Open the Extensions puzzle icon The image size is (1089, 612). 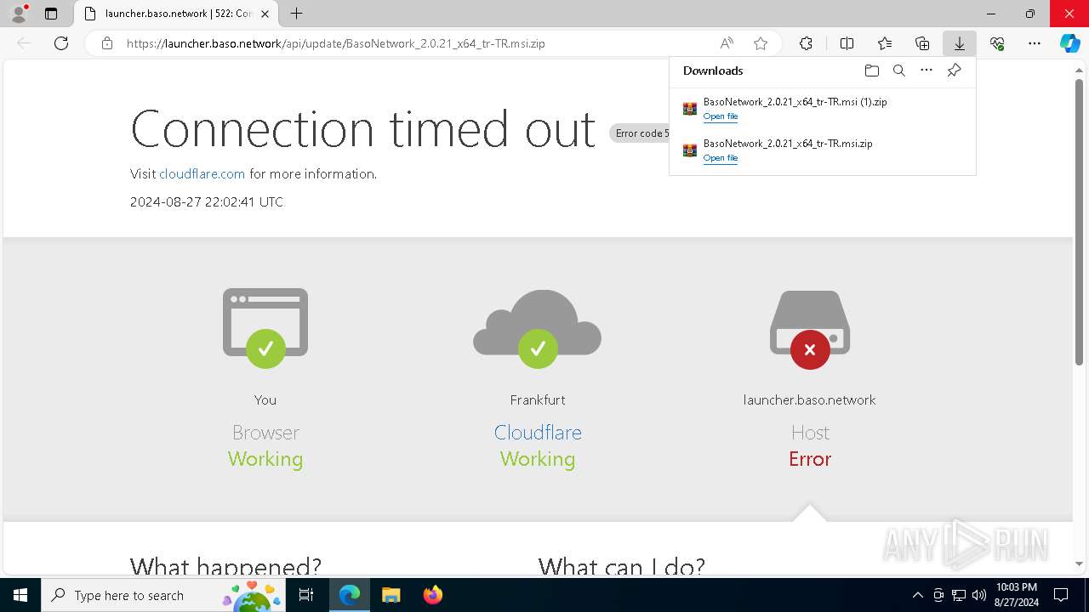(806, 43)
